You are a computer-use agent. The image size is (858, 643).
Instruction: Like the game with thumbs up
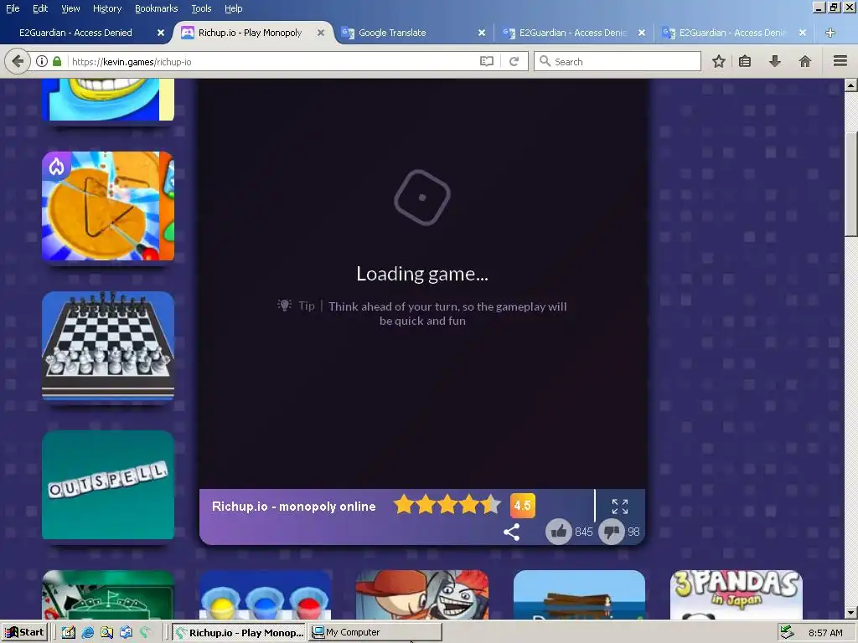point(558,532)
